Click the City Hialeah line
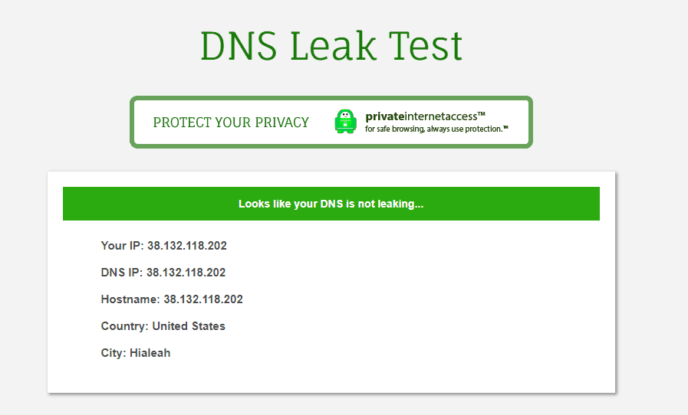 click(x=136, y=353)
